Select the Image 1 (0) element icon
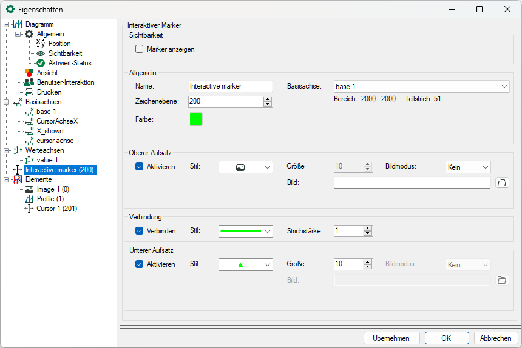 point(29,189)
